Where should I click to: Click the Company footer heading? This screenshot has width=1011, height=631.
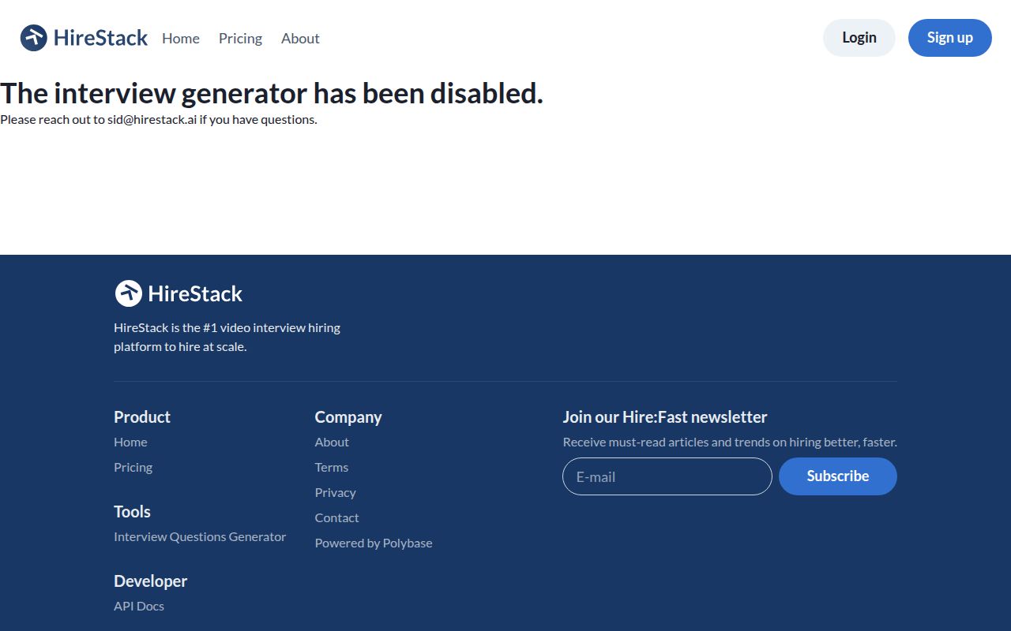[x=348, y=417]
